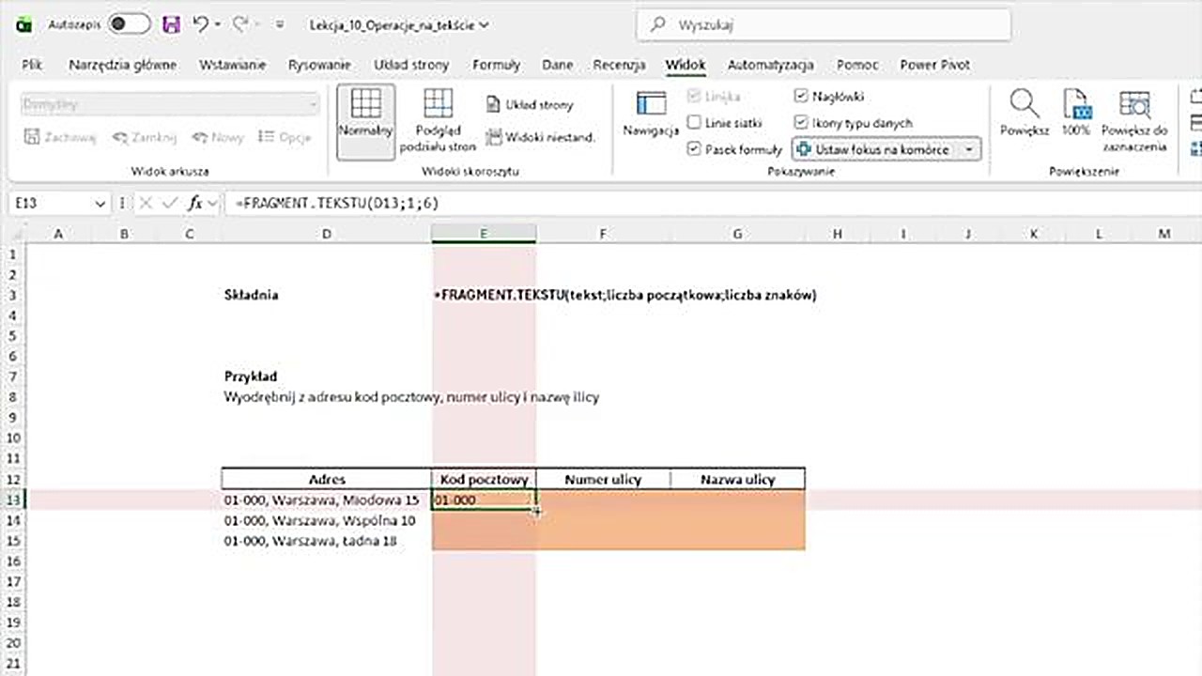Viewport: 1202px width, 676px height.
Task: Select column G header
Action: tap(737, 234)
